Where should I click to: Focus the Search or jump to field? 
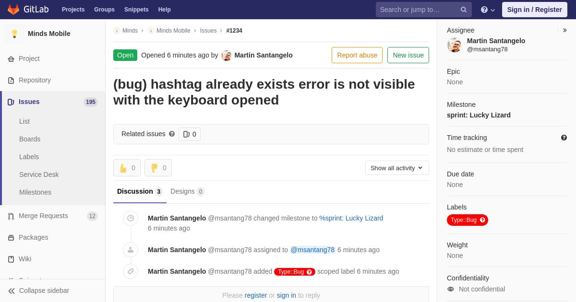tap(423, 10)
